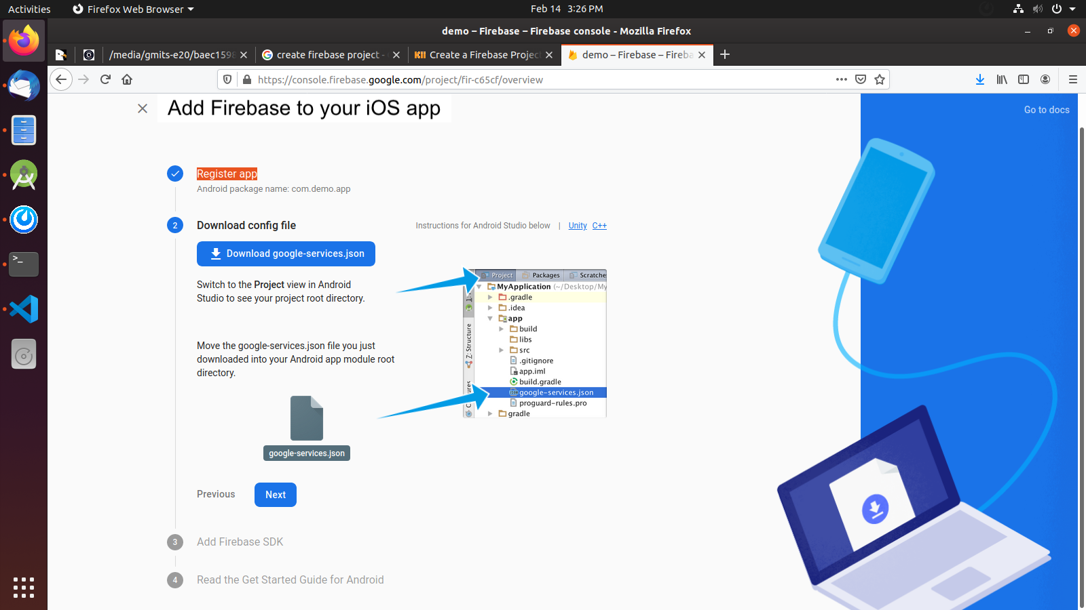
Task: Switch to Create a Firebase Project tab
Action: pyautogui.click(x=485, y=55)
